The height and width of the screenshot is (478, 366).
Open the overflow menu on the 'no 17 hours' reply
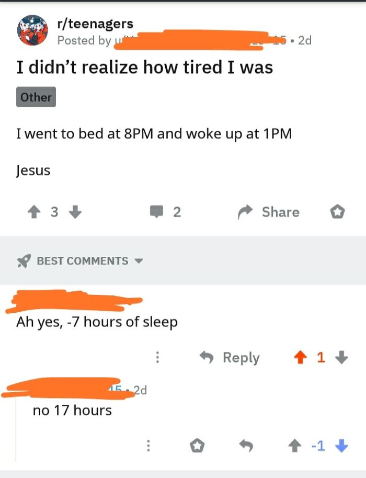click(148, 446)
